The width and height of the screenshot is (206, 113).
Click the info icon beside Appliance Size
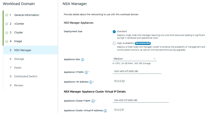pos(83,60)
